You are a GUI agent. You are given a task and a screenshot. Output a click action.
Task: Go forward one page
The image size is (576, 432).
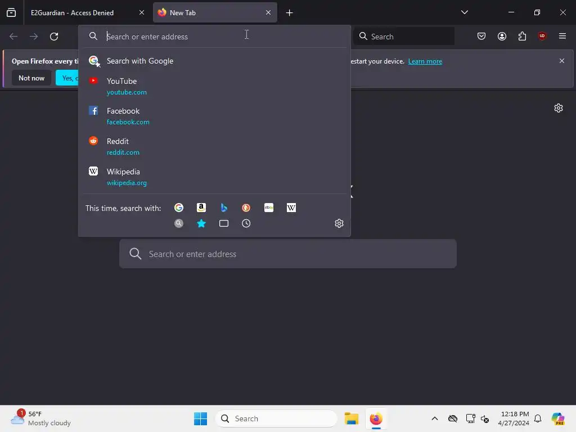[34, 37]
